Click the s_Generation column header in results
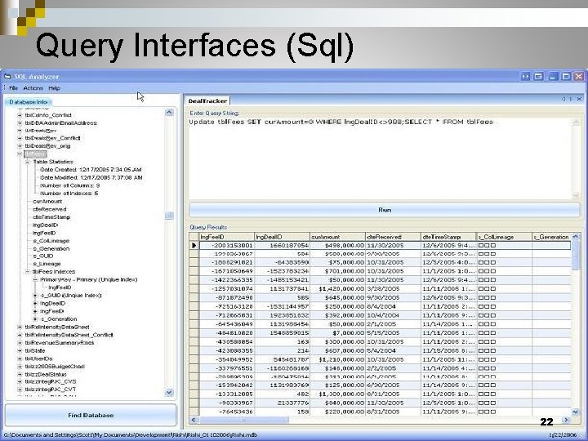The width and height of the screenshot is (588, 441). point(552,237)
